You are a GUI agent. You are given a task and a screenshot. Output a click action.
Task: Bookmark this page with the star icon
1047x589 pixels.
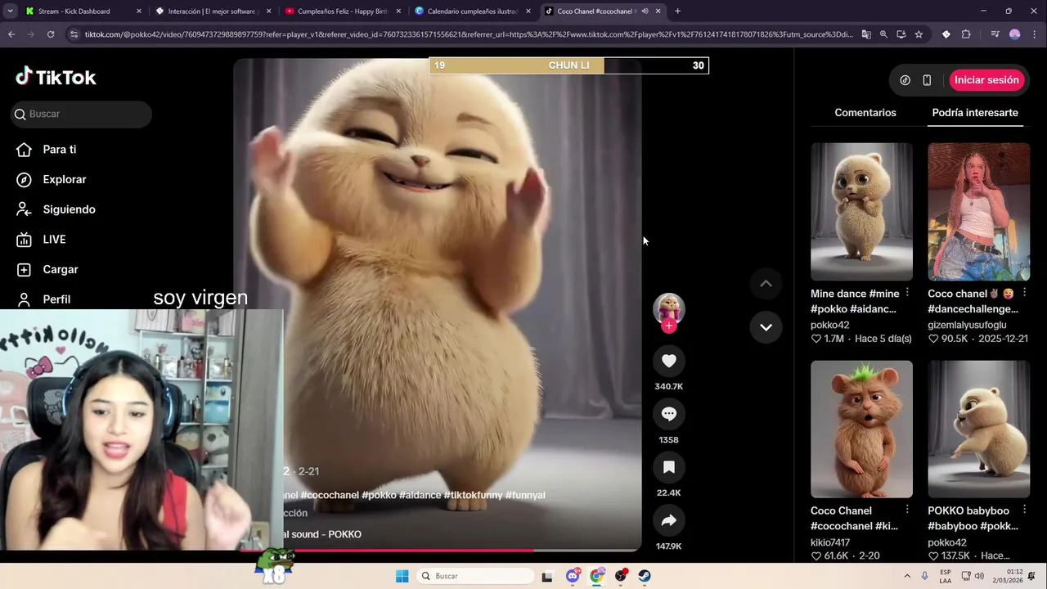click(919, 34)
